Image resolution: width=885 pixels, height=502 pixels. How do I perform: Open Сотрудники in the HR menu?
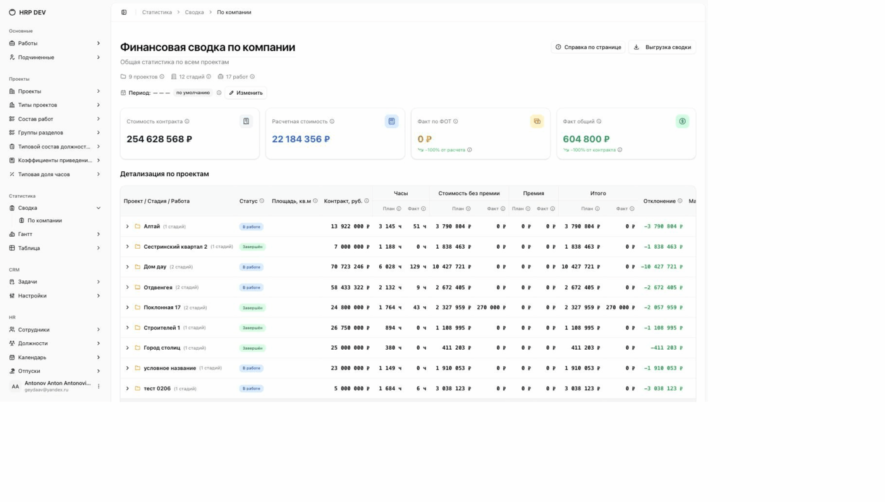click(55, 330)
